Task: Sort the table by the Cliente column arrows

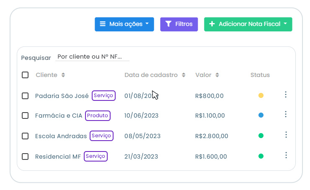Action: click(x=63, y=75)
